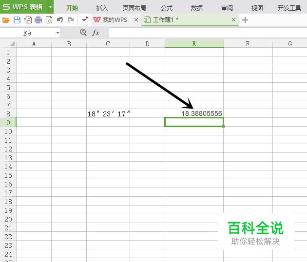The width and height of the screenshot is (307, 262).
Task: Expand the quick access toolbar dropdown
Action: click(85, 19)
